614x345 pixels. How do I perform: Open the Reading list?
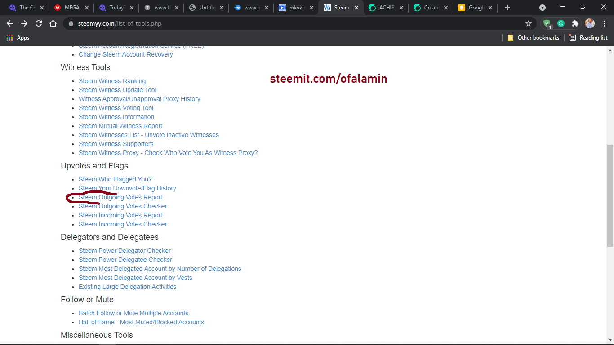[x=588, y=38]
